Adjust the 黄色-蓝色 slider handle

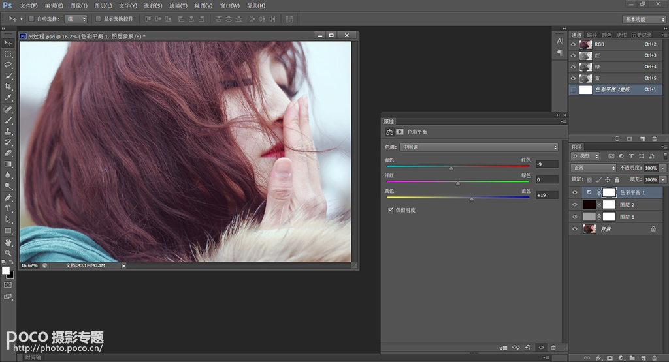click(472, 199)
